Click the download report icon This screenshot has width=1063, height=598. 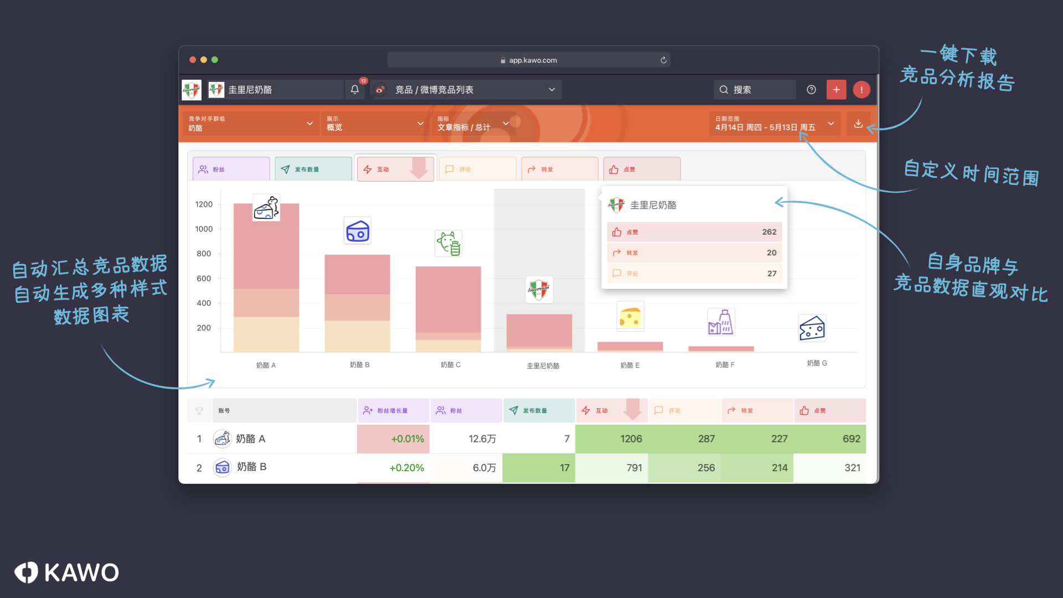pos(858,123)
